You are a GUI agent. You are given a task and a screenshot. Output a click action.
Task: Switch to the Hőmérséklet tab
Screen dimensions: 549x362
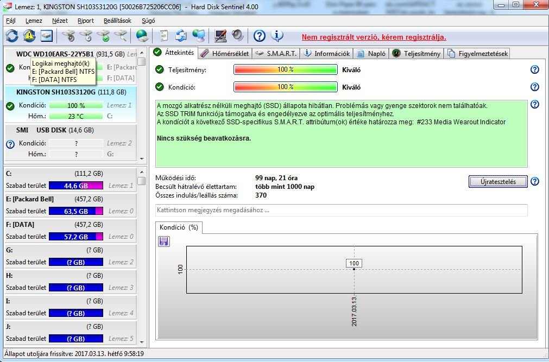point(225,54)
